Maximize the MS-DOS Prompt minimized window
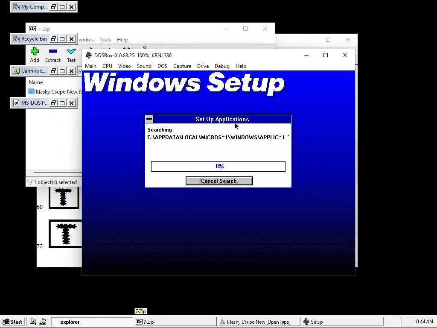 [x=62, y=103]
